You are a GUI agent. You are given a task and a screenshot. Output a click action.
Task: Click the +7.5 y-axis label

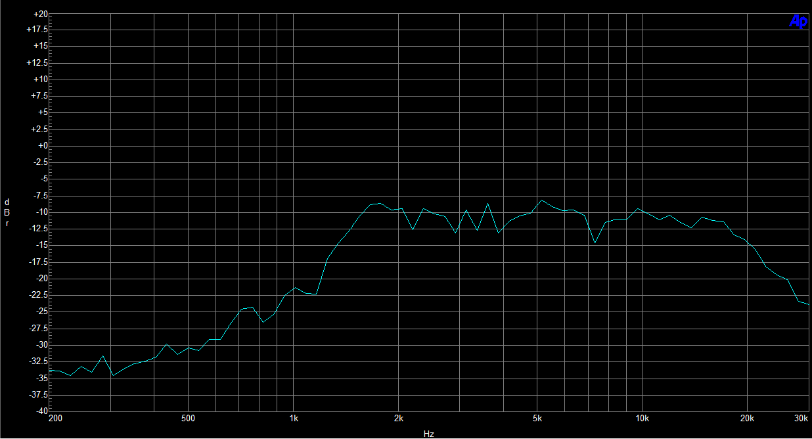[39, 95]
